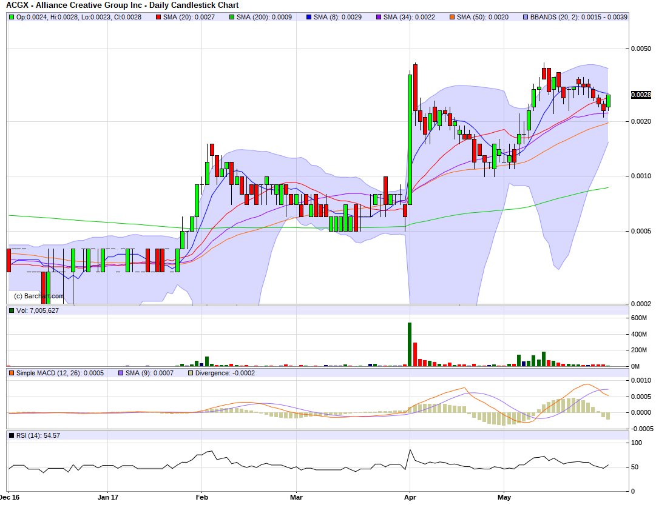
Task: Click the orange SMA (50) legend swatch
Action: (x=452, y=17)
